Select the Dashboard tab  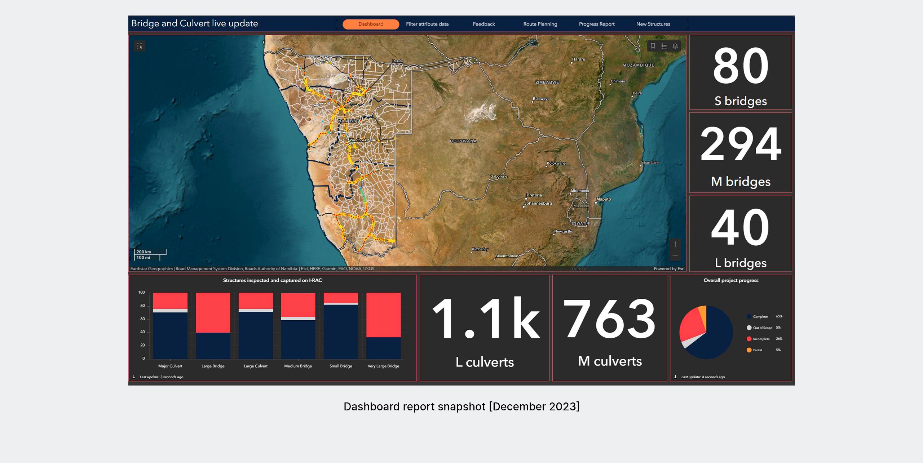[371, 24]
